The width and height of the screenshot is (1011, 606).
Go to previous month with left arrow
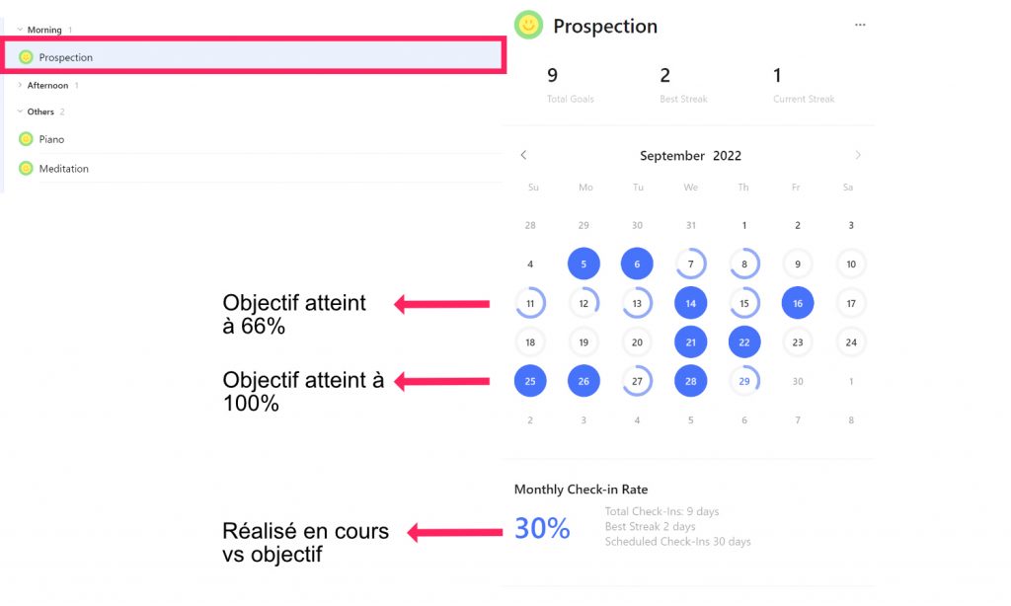coord(523,155)
